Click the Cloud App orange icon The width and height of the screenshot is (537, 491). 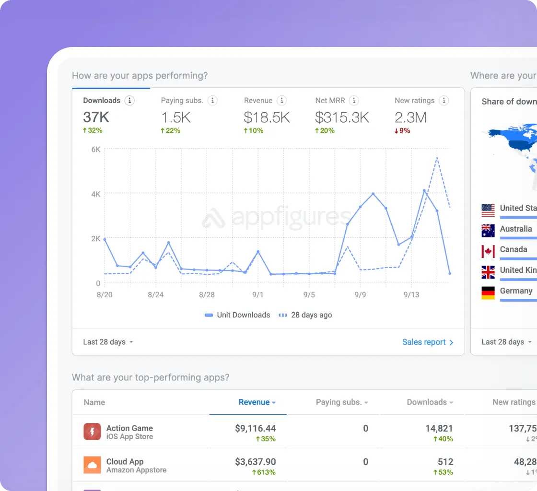[92, 465]
